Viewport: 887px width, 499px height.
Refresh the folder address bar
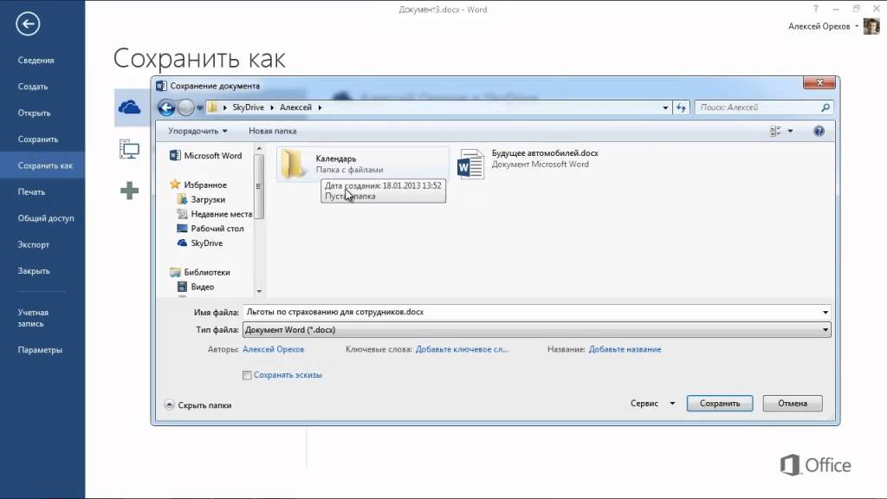[x=681, y=107]
